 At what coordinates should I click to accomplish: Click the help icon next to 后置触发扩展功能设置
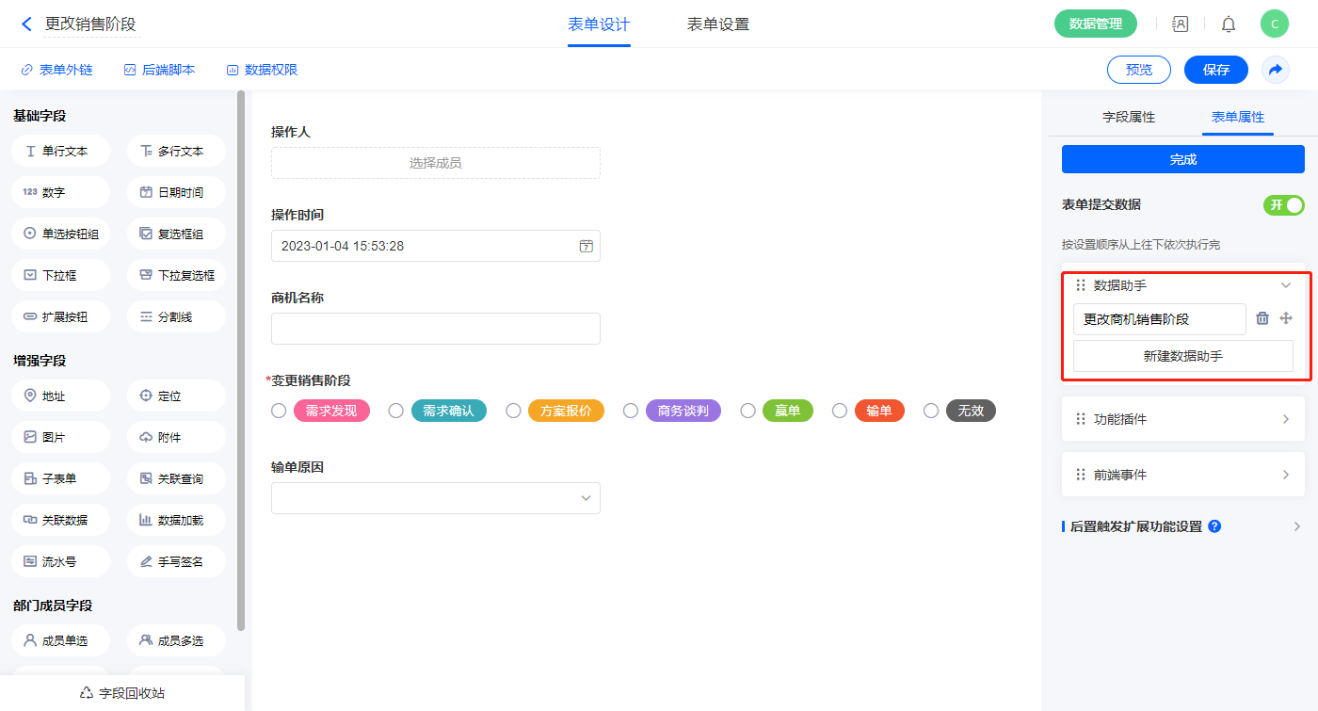[x=1214, y=526]
